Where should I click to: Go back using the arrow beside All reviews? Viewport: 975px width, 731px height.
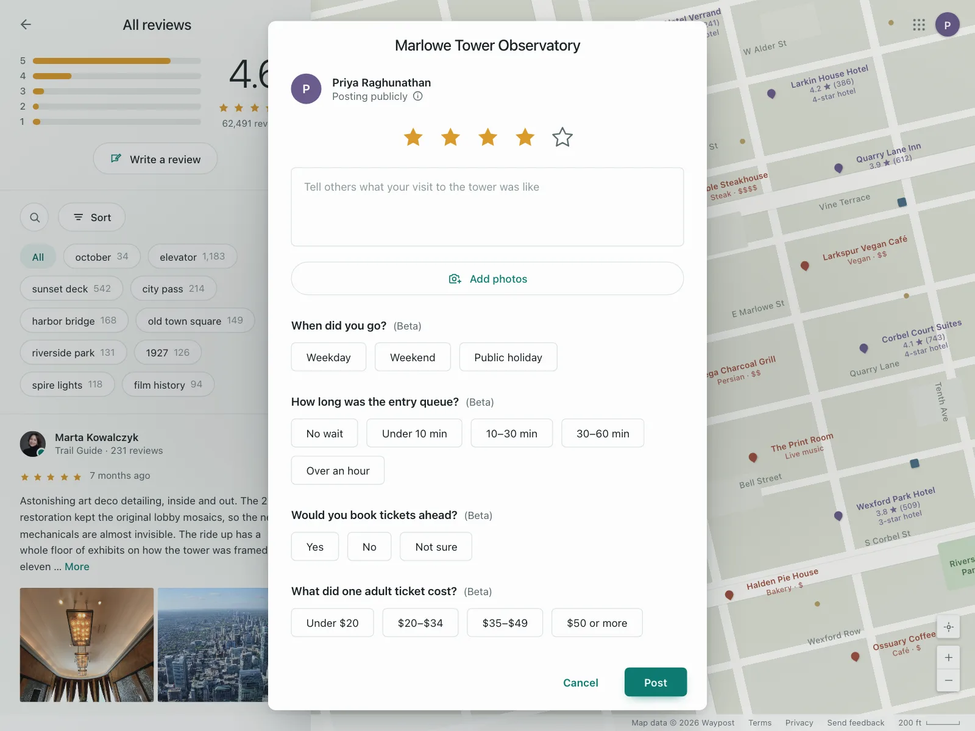pos(26,24)
